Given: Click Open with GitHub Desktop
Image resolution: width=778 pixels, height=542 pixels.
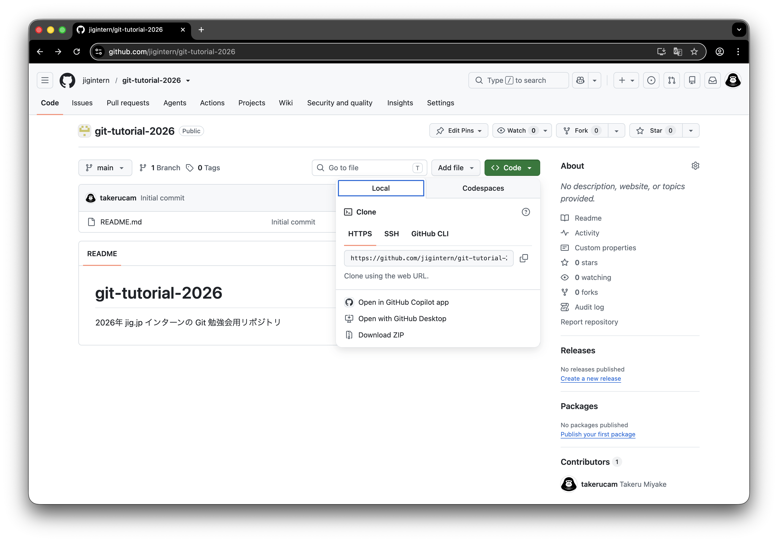Looking at the screenshot, I should click(x=395, y=319).
